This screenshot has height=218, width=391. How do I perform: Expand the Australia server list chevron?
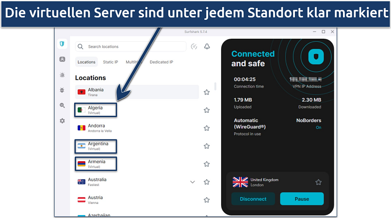tap(193, 182)
